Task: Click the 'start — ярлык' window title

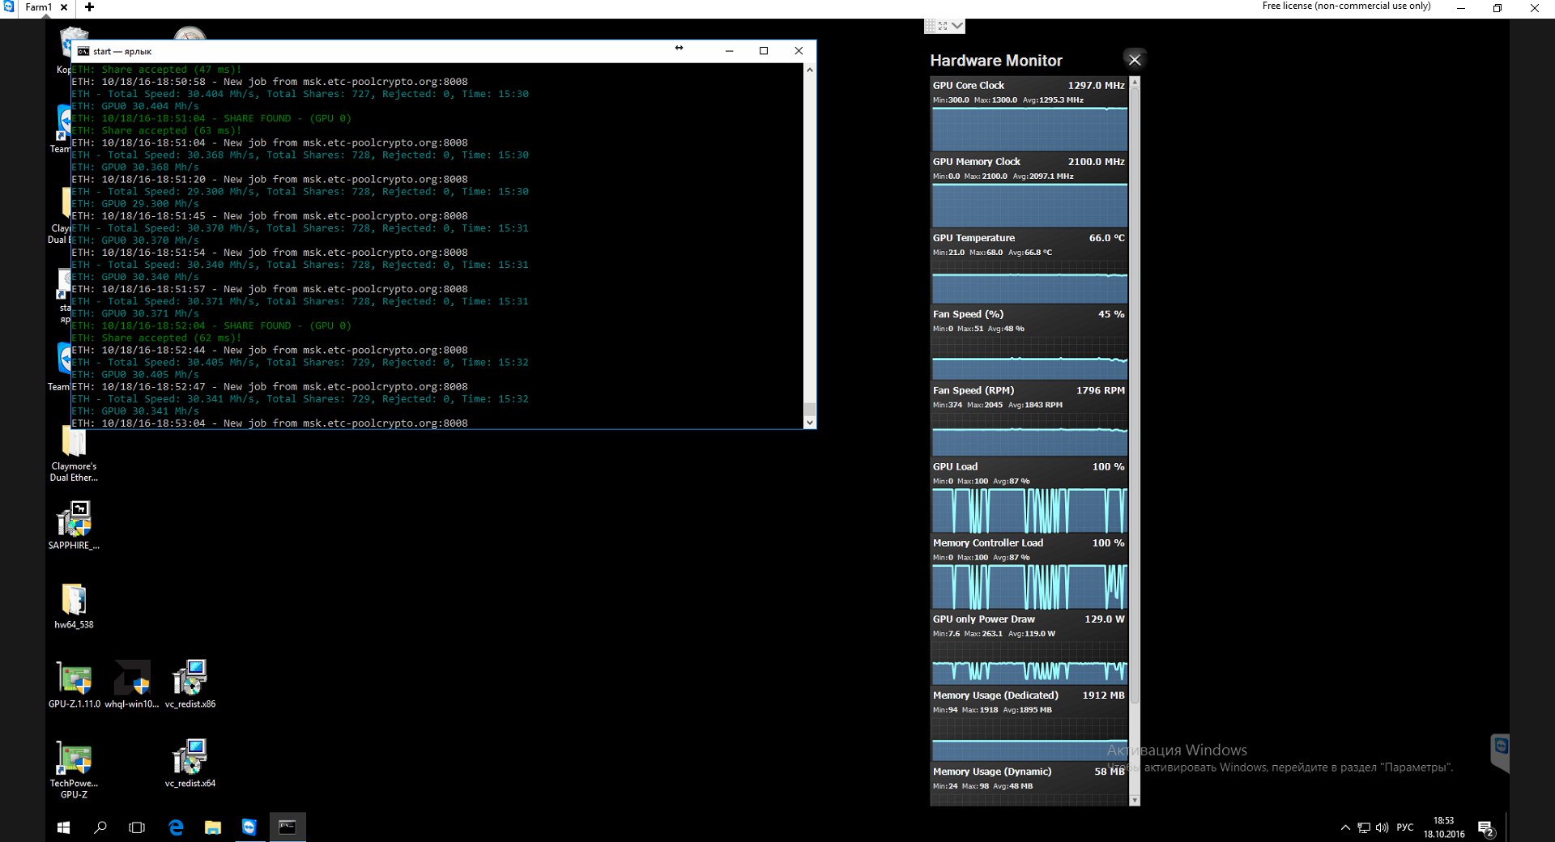Action: click(x=122, y=51)
